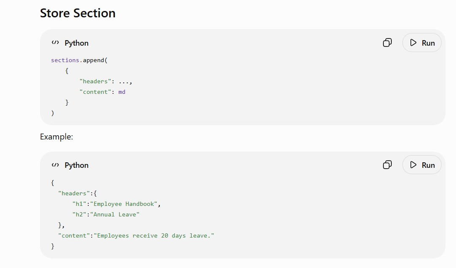Click the "h1":"Employee Handbook" line
This screenshot has width=456, height=268.
coord(117,204)
